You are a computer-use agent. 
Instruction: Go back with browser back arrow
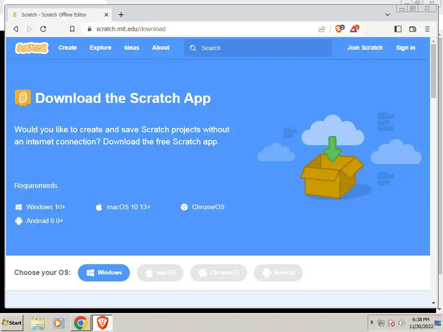(16, 29)
